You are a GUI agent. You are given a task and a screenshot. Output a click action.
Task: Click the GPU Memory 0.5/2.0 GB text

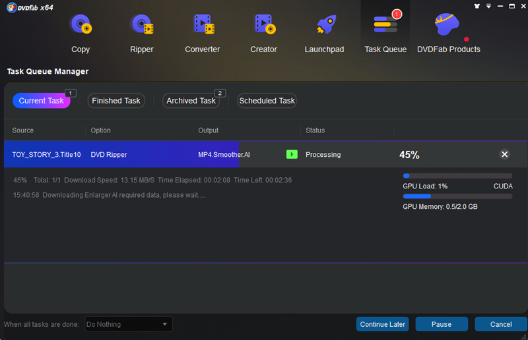tap(440, 206)
